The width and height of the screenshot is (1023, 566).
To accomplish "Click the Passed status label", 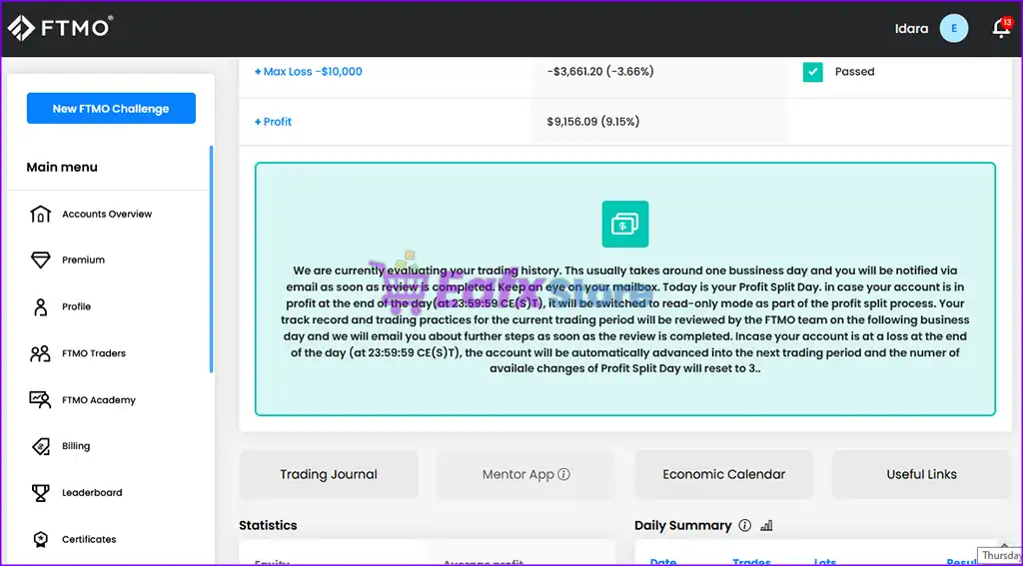I will [855, 72].
